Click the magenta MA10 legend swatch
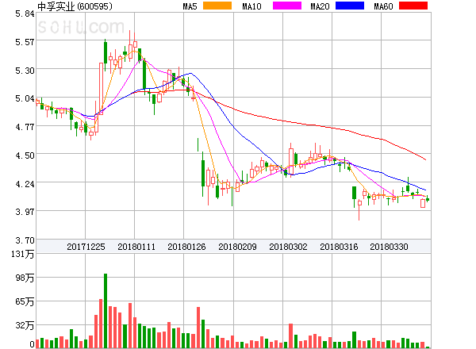This screenshot has width=476, height=349. click(x=287, y=6)
